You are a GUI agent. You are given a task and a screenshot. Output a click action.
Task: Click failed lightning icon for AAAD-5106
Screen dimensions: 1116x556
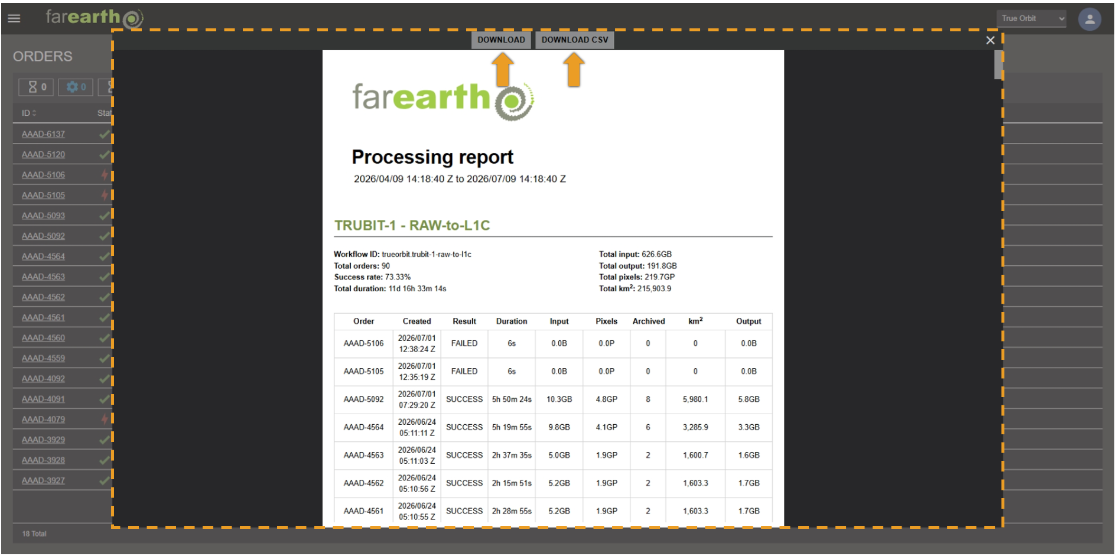click(x=105, y=175)
